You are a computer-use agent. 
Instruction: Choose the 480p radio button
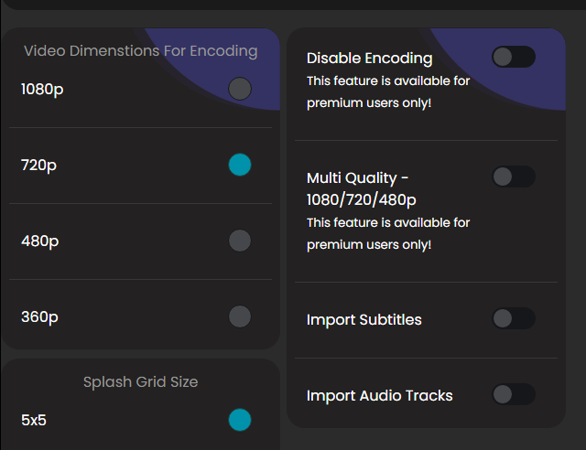click(239, 241)
